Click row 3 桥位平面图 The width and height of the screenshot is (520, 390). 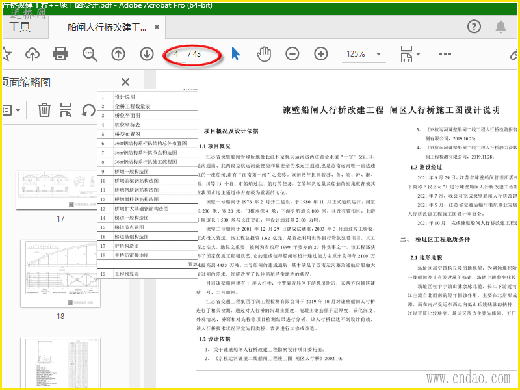point(148,116)
